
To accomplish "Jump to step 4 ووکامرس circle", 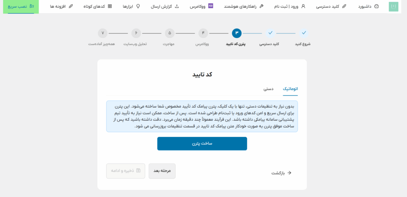I will pyautogui.click(x=203, y=33).
